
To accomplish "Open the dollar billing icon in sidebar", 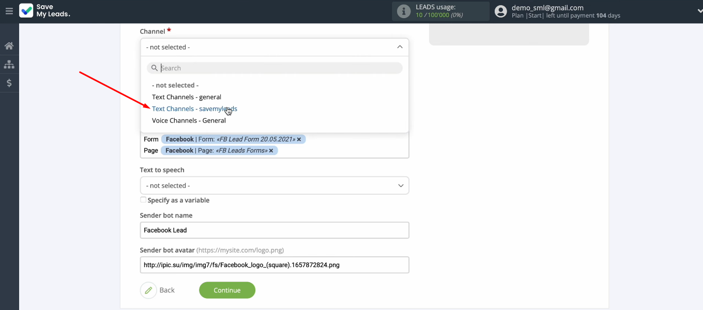I will pyautogui.click(x=9, y=83).
